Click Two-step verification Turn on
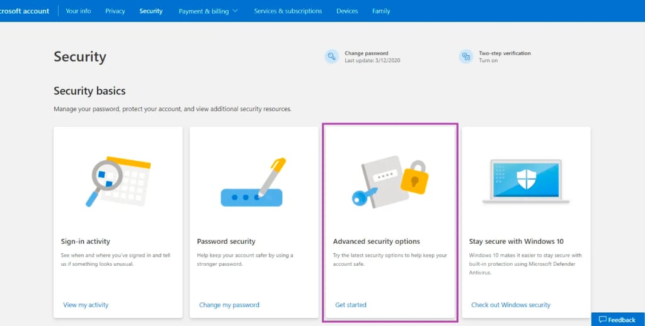 488,60
